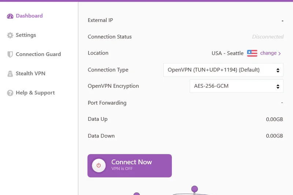This screenshot has height=195, width=293.
Task: Click the Dashboard gauge icon
Action: [10, 16]
